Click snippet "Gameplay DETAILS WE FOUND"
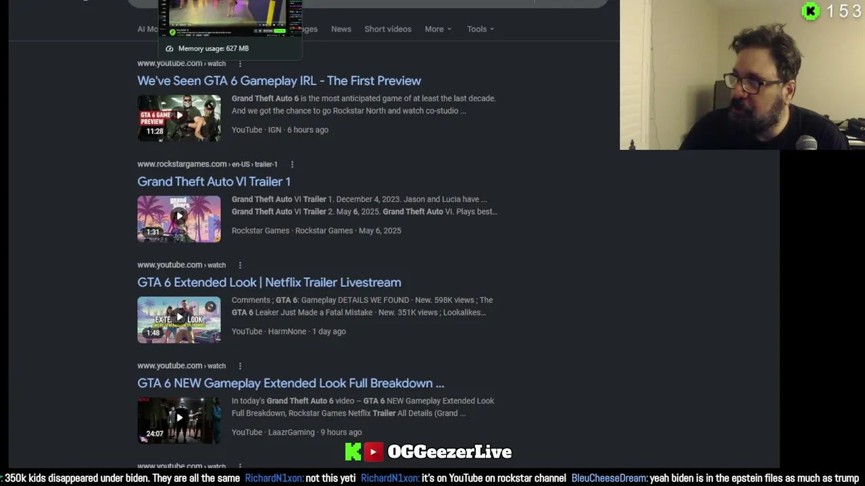865x486 pixels. point(362,306)
